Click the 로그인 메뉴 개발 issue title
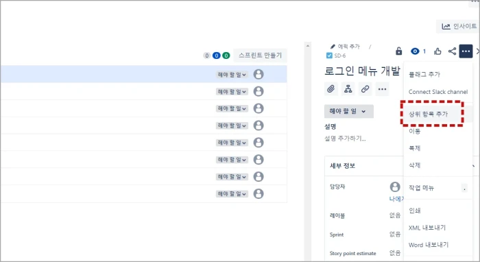This screenshot has width=480, height=262. pyautogui.click(x=362, y=71)
